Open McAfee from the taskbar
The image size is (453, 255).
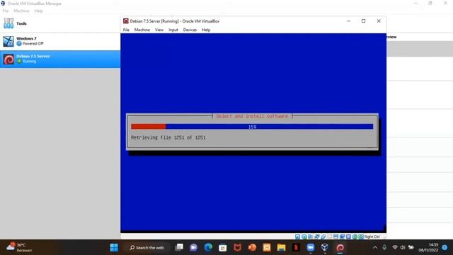click(238, 247)
